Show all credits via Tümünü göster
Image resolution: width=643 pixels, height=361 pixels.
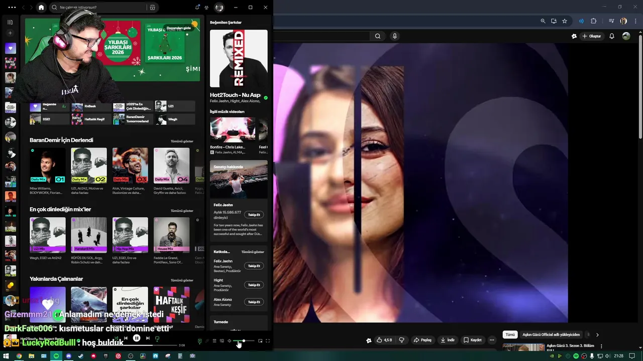click(253, 252)
